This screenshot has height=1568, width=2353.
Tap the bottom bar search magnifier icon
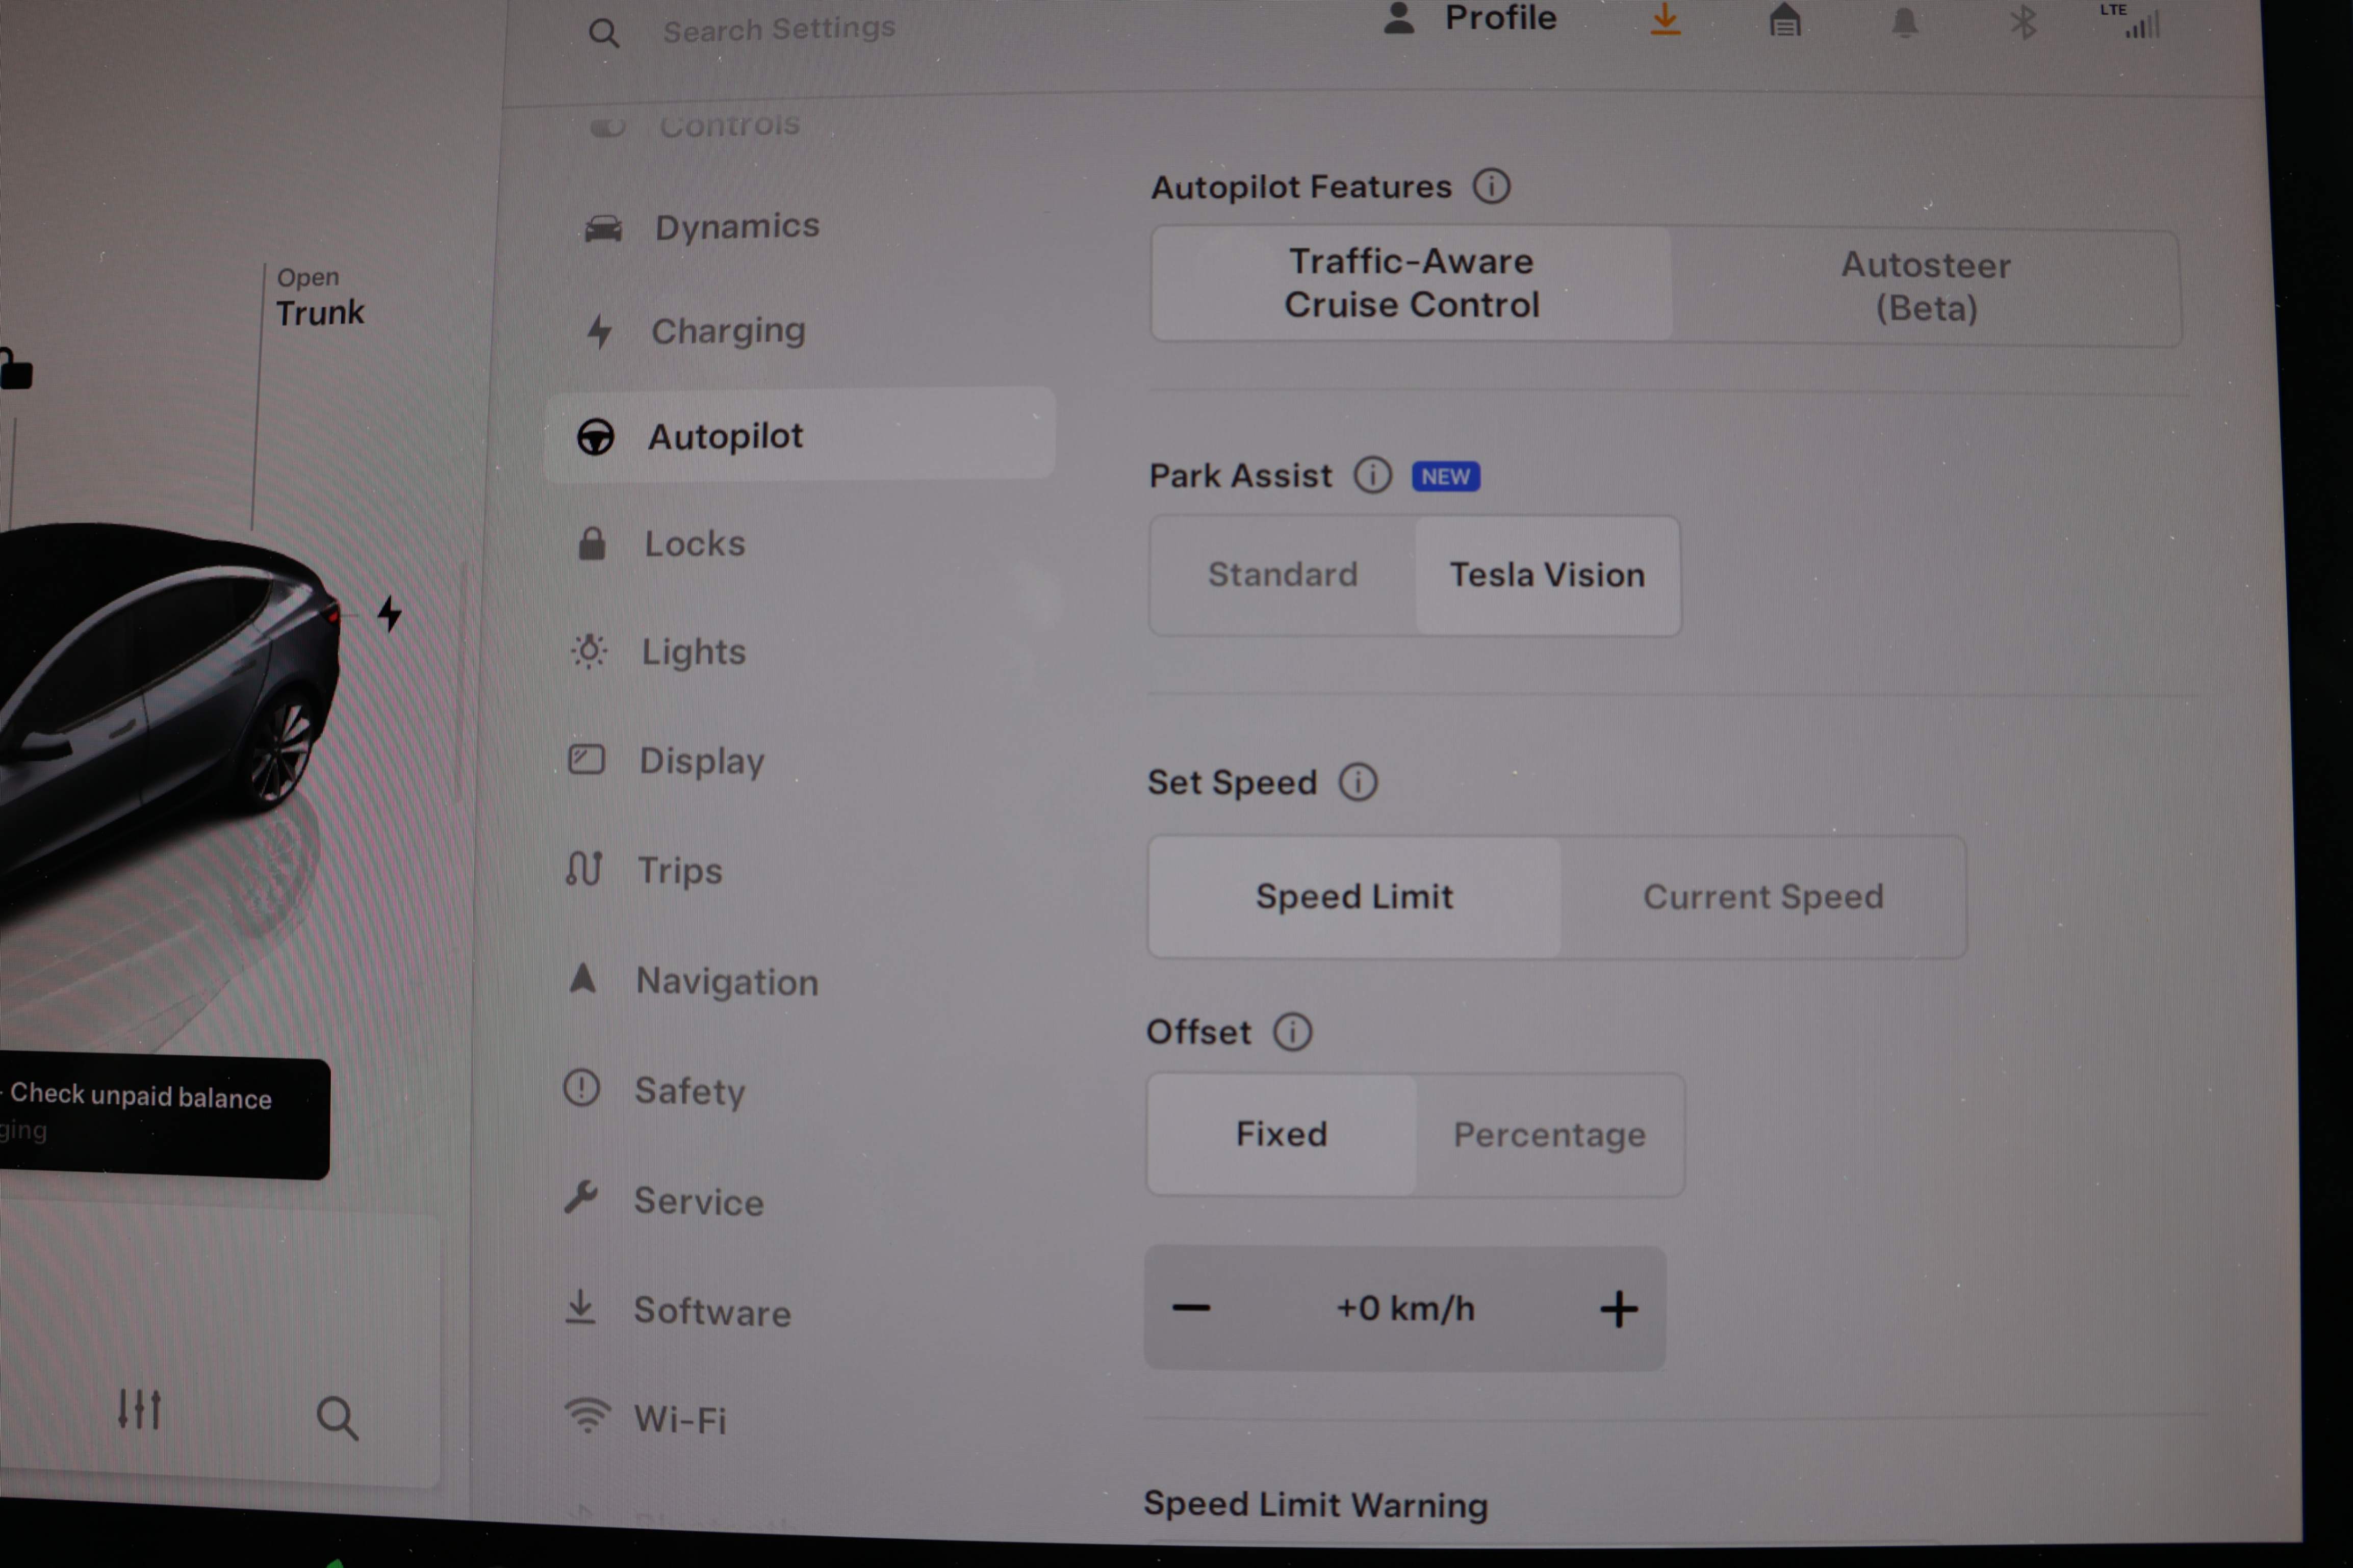(337, 1417)
